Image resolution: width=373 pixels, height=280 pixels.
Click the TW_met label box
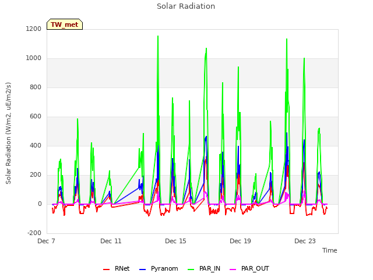click(65, 24)
